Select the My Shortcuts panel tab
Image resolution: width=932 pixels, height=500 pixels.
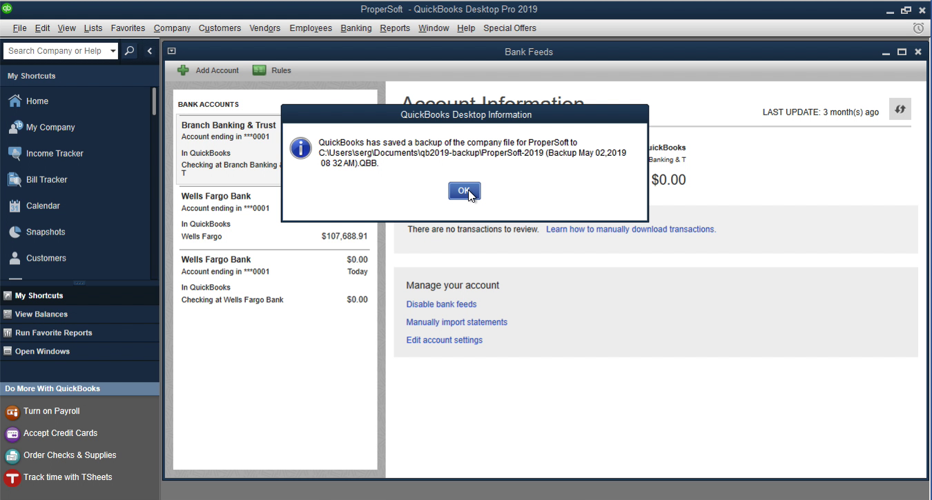pyautogui.click(x=79, y=295)
